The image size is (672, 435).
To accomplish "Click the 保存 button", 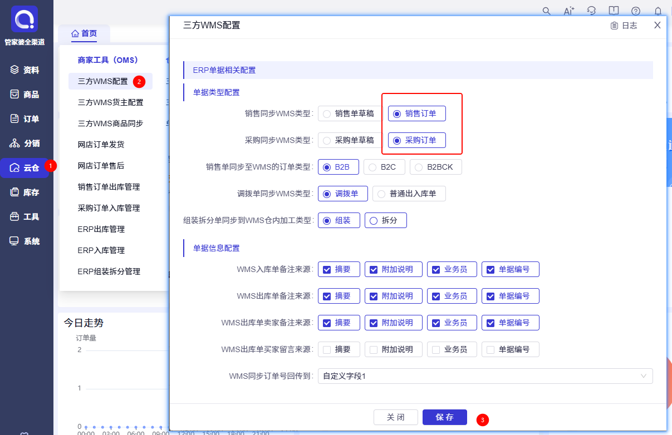I will coord(445,417).
